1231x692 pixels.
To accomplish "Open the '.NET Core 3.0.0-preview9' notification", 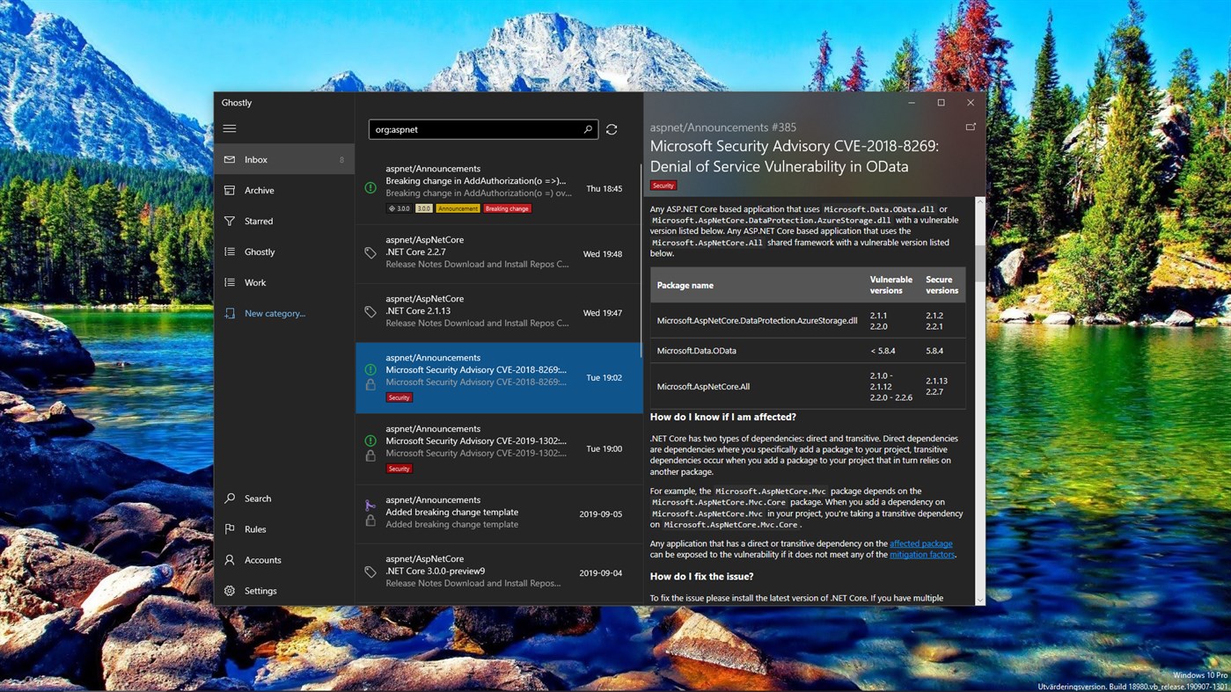I will click(499, 572).
